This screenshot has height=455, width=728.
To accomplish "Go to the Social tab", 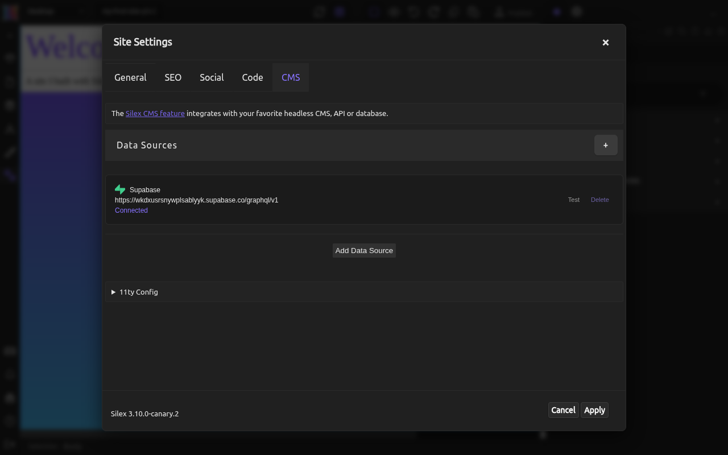I will [x=212, y=77].
